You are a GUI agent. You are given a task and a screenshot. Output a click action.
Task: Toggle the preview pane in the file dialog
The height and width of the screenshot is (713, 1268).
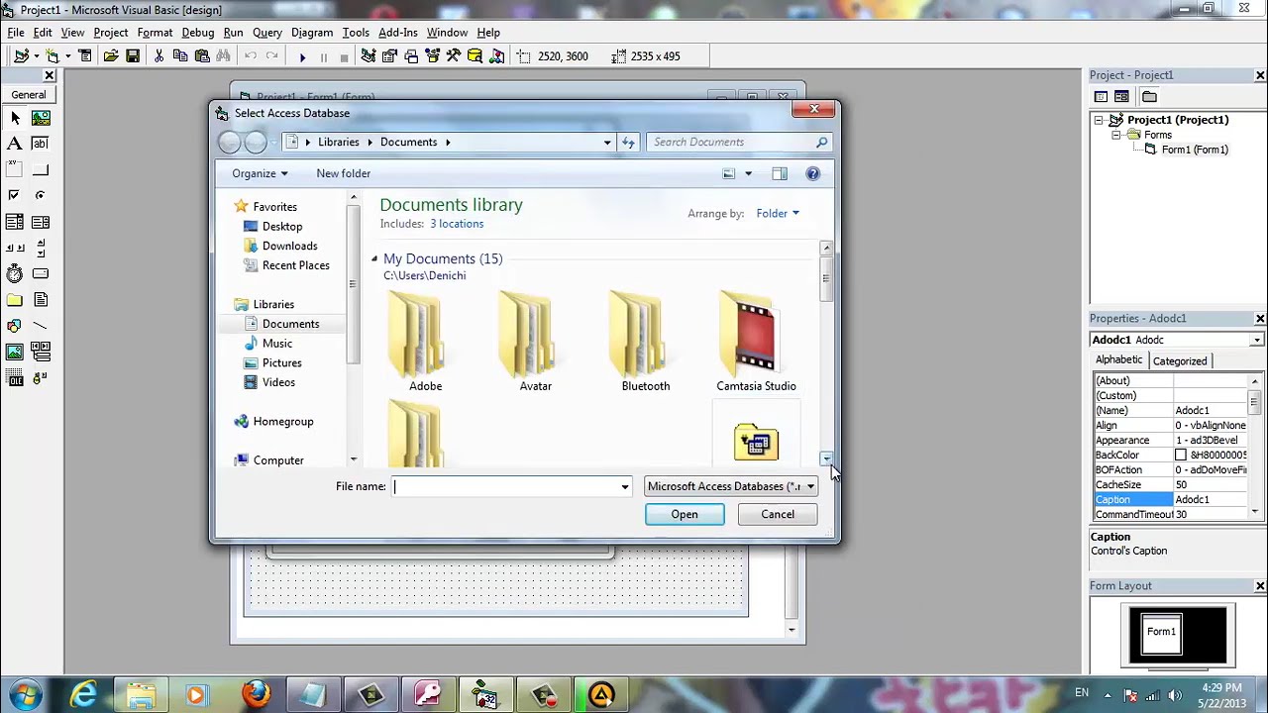[780, 173]
